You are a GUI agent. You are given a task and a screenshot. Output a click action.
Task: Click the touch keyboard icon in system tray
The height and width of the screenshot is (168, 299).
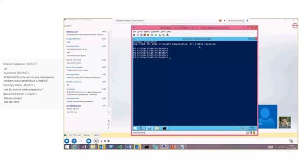click(x=271, y=147)
